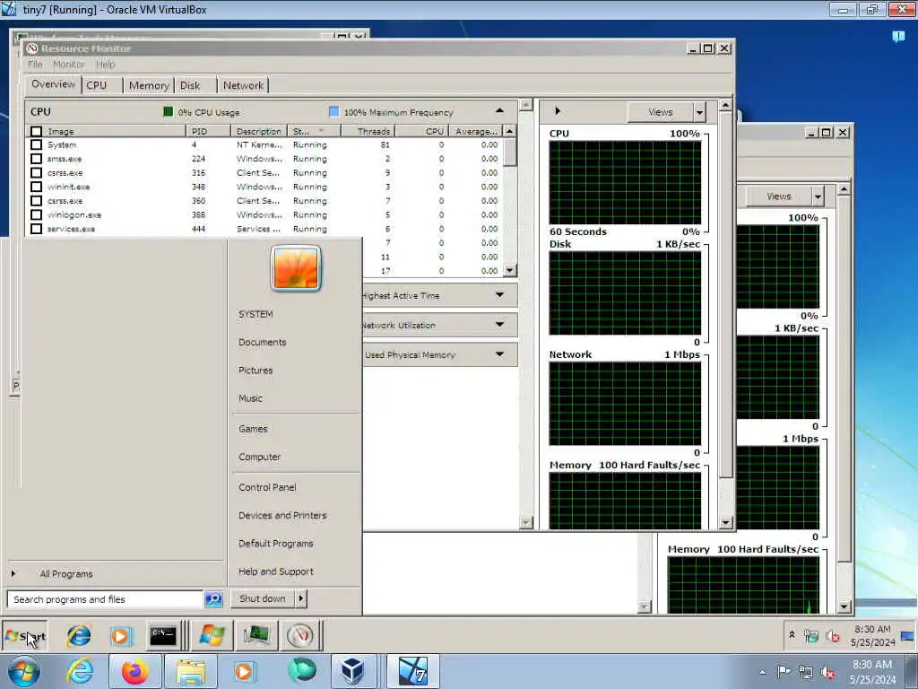
Task: Collapse the CPU section in Resource Monitor
Action: (499, 110)
